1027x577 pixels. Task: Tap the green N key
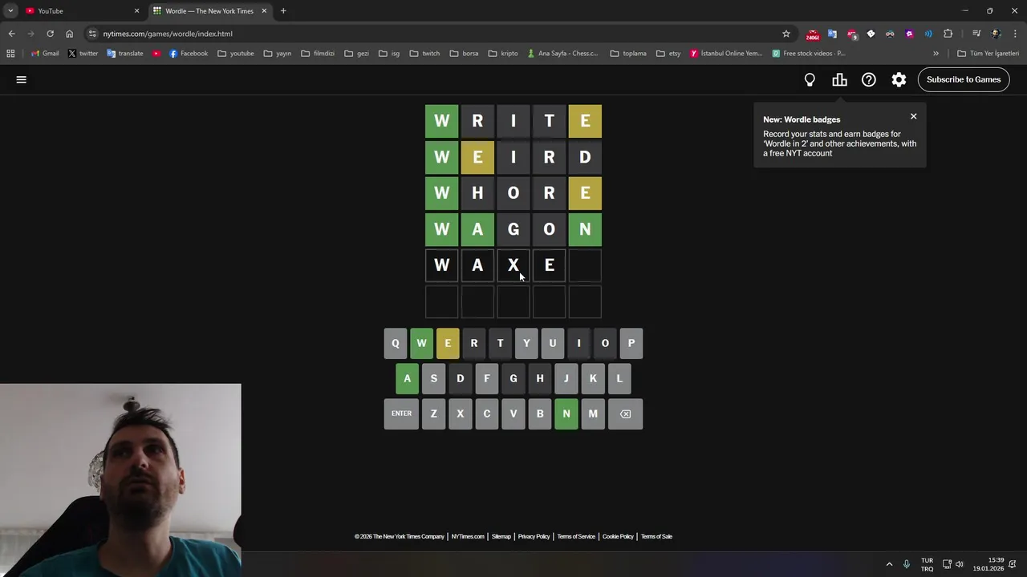point(566,414)
